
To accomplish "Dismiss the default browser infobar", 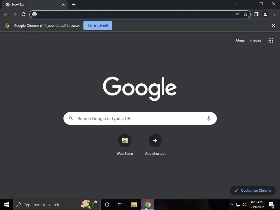I will coord(273,25).
